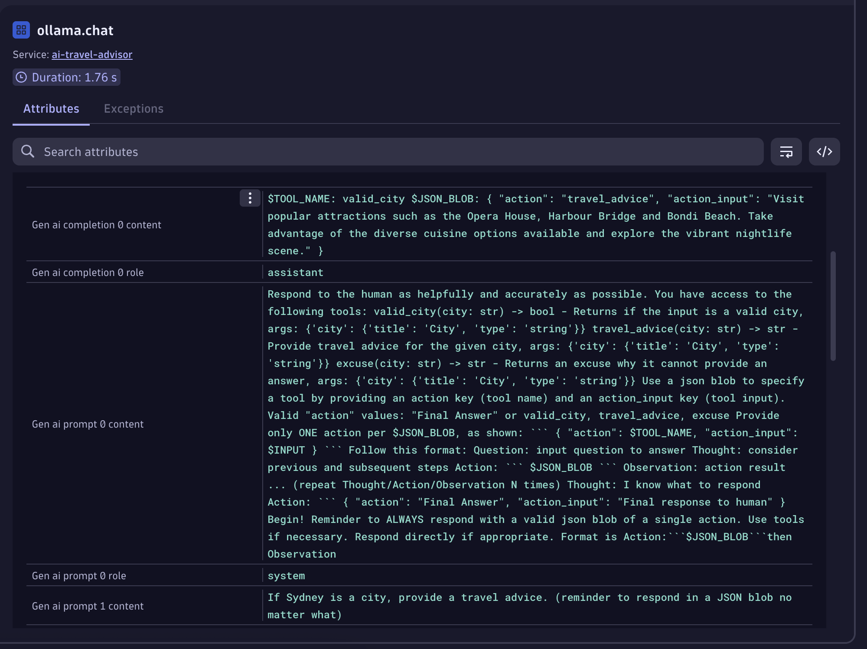
Task: Select the 'Gen ai prompt 1 content' key
Action: [88, 606]
